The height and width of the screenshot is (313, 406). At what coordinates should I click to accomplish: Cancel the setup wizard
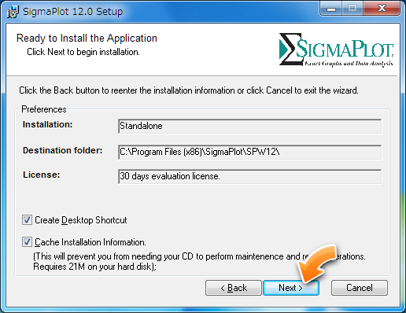[360, 288]
